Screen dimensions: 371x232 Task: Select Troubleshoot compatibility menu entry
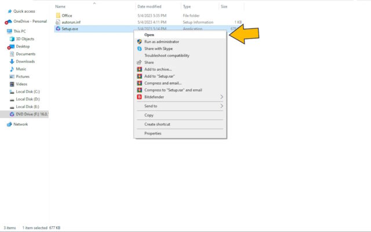pos(167,56)
